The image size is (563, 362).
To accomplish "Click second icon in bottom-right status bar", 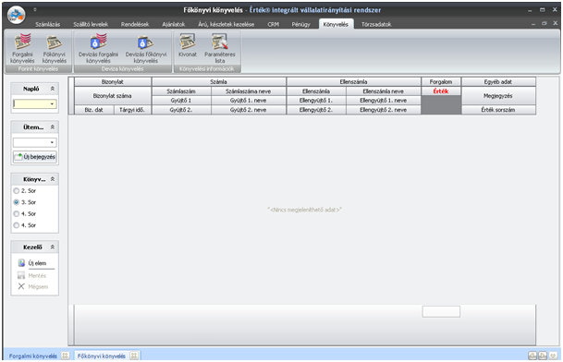I will tap(543, 356).
